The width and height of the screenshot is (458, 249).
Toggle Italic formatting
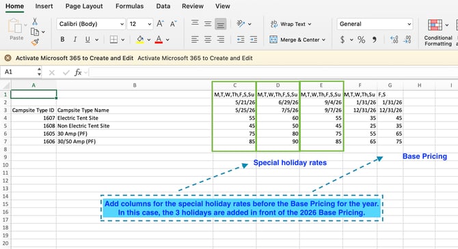click(75, 40)
